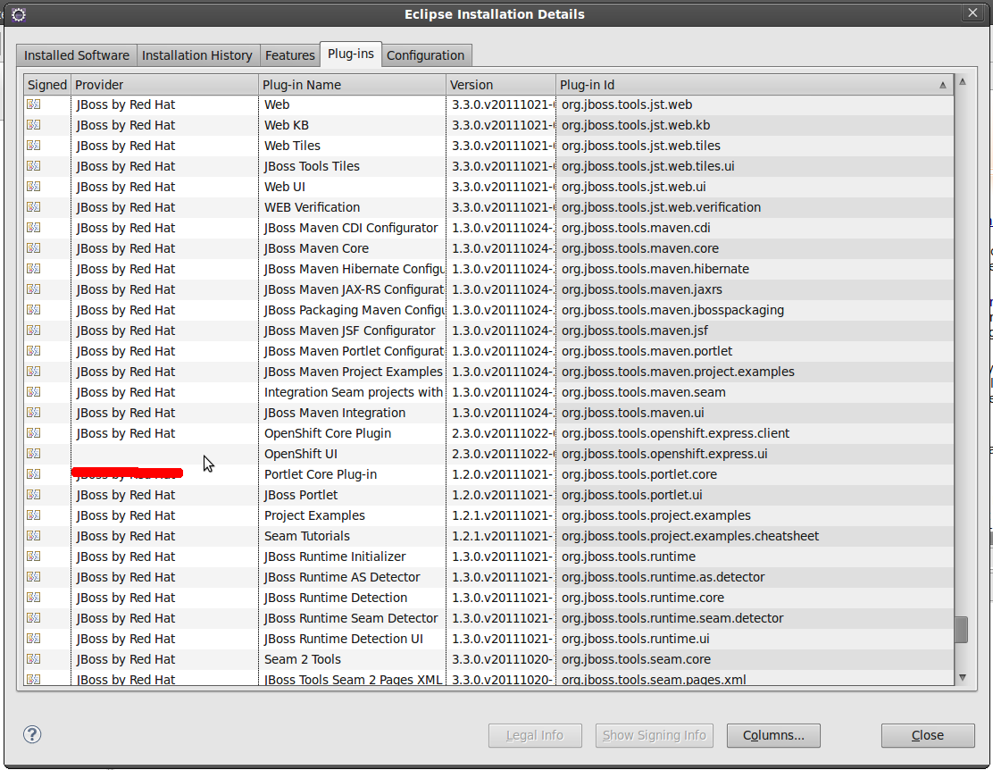
Task: Click the vertical scrollbar thumb
Action: pos(962,629)
